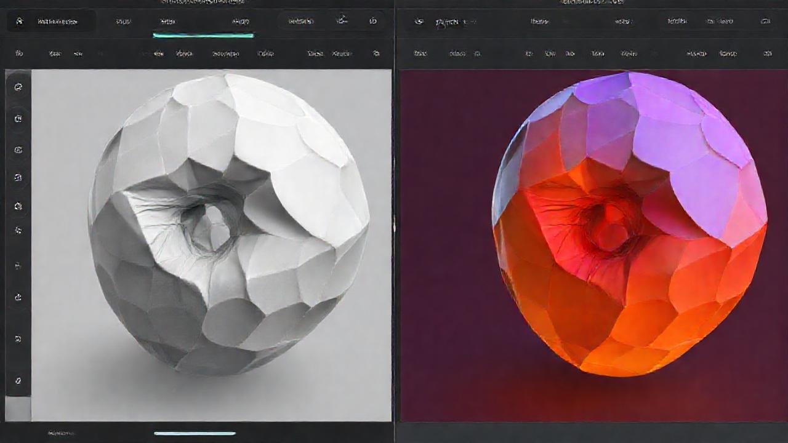Click the home icon in the left window header

click(x=19, y=22)
